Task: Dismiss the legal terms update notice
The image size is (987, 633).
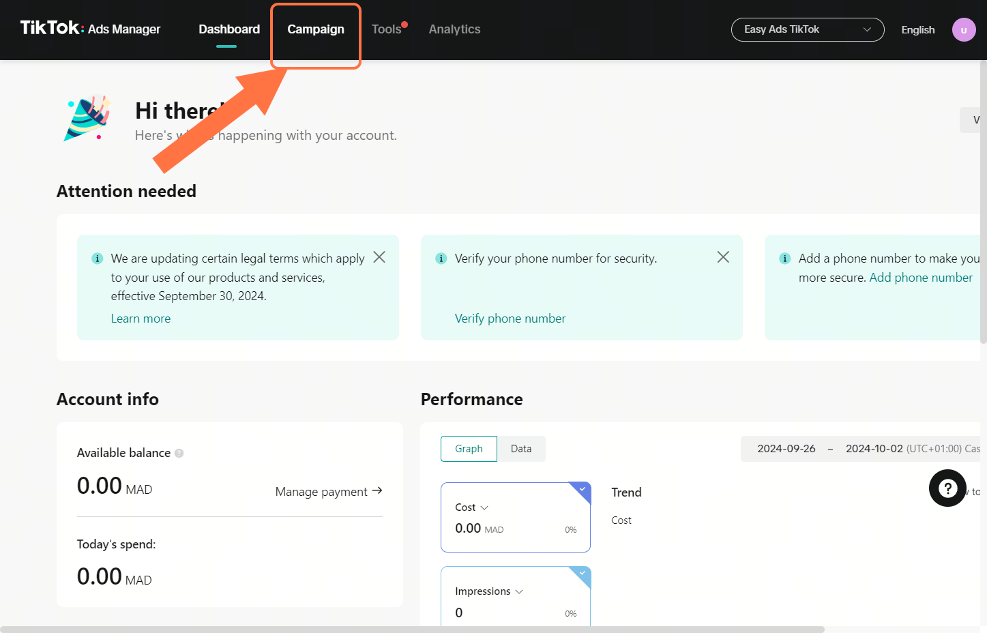Action: pyautogui.click(x=379, y=257)
